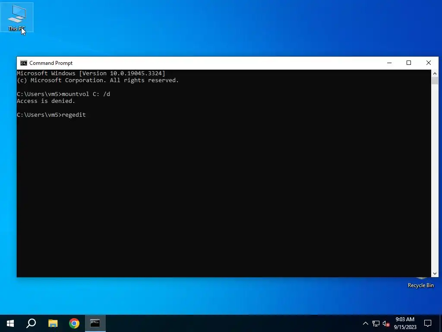442x332 pixels.
Task: Maximize the Command Prompt window
Action: 409,63
